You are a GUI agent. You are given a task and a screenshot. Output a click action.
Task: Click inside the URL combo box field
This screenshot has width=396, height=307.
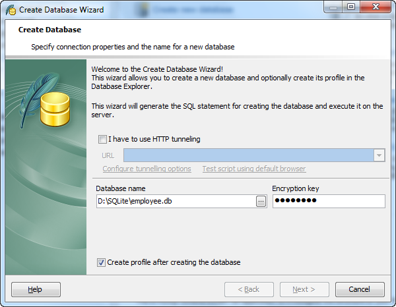[247, 155]
